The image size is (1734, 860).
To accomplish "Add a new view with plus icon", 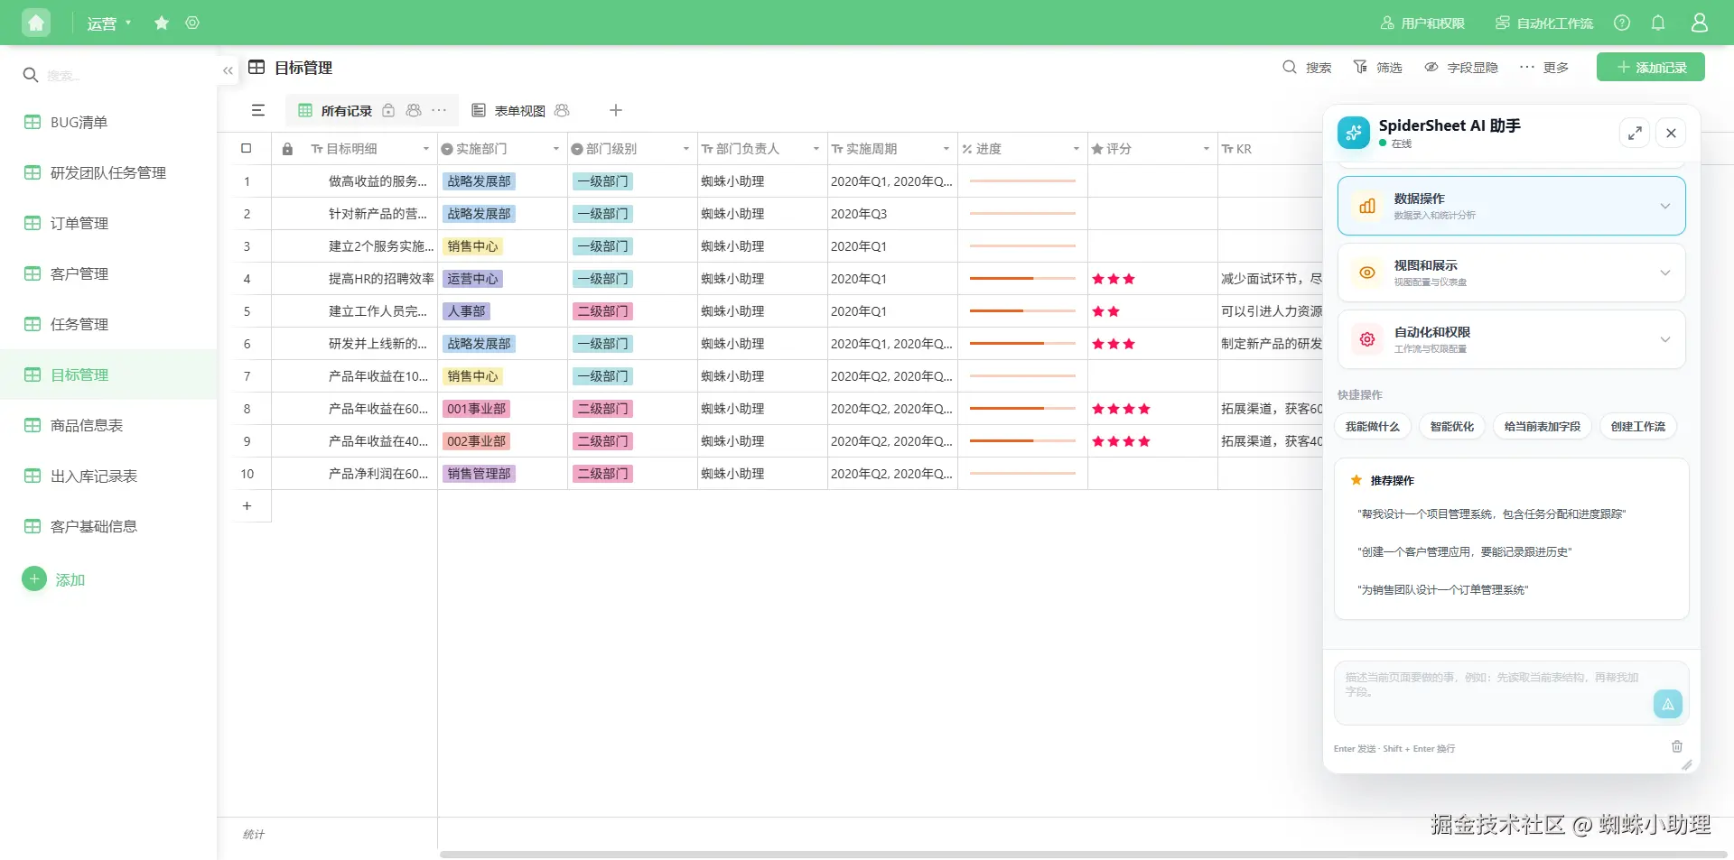I will point(616,110).
